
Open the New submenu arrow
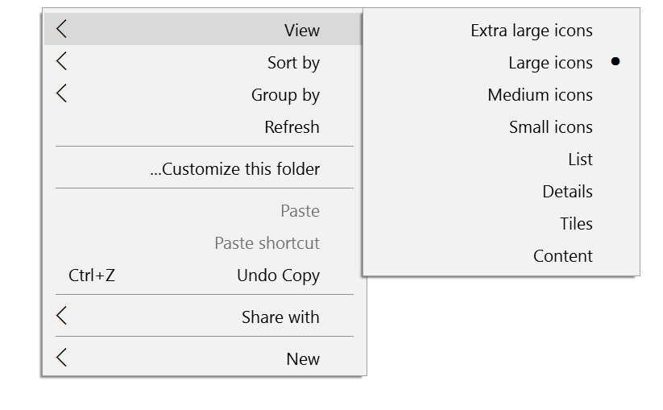pos(62,358)
